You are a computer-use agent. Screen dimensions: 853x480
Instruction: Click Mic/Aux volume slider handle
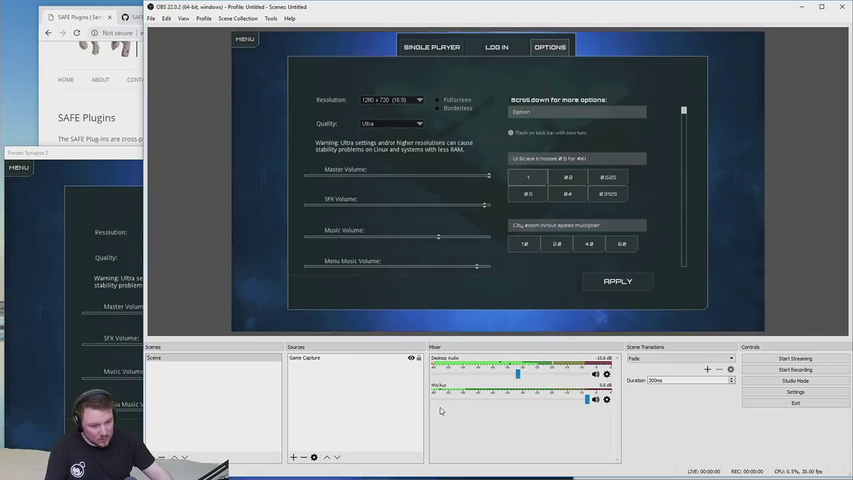pyautogui.click(x=587, y=399)
